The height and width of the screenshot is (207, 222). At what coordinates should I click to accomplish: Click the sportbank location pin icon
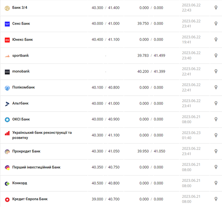(x=216, y=55)
